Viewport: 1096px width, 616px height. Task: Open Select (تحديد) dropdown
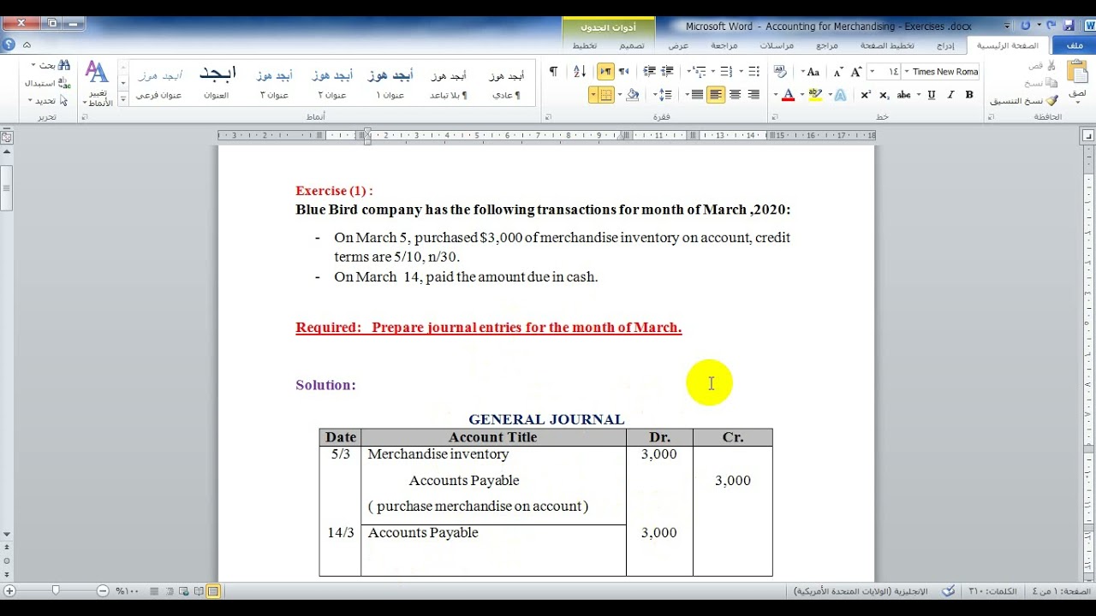tap(49, 100)
